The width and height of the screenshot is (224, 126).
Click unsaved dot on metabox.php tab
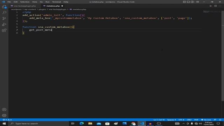[62, 6]
